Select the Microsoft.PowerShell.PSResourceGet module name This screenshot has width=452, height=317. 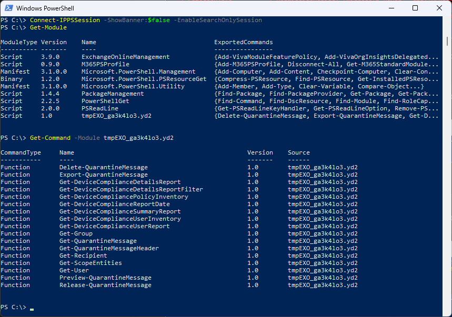144,79
